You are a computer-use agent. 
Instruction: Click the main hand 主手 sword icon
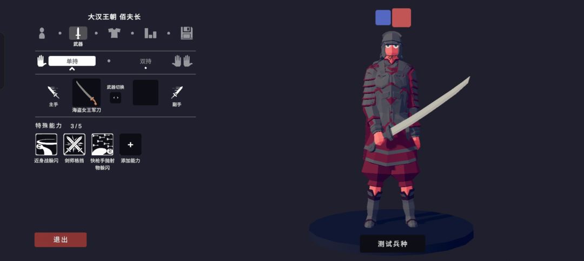(x=53, y=92)
